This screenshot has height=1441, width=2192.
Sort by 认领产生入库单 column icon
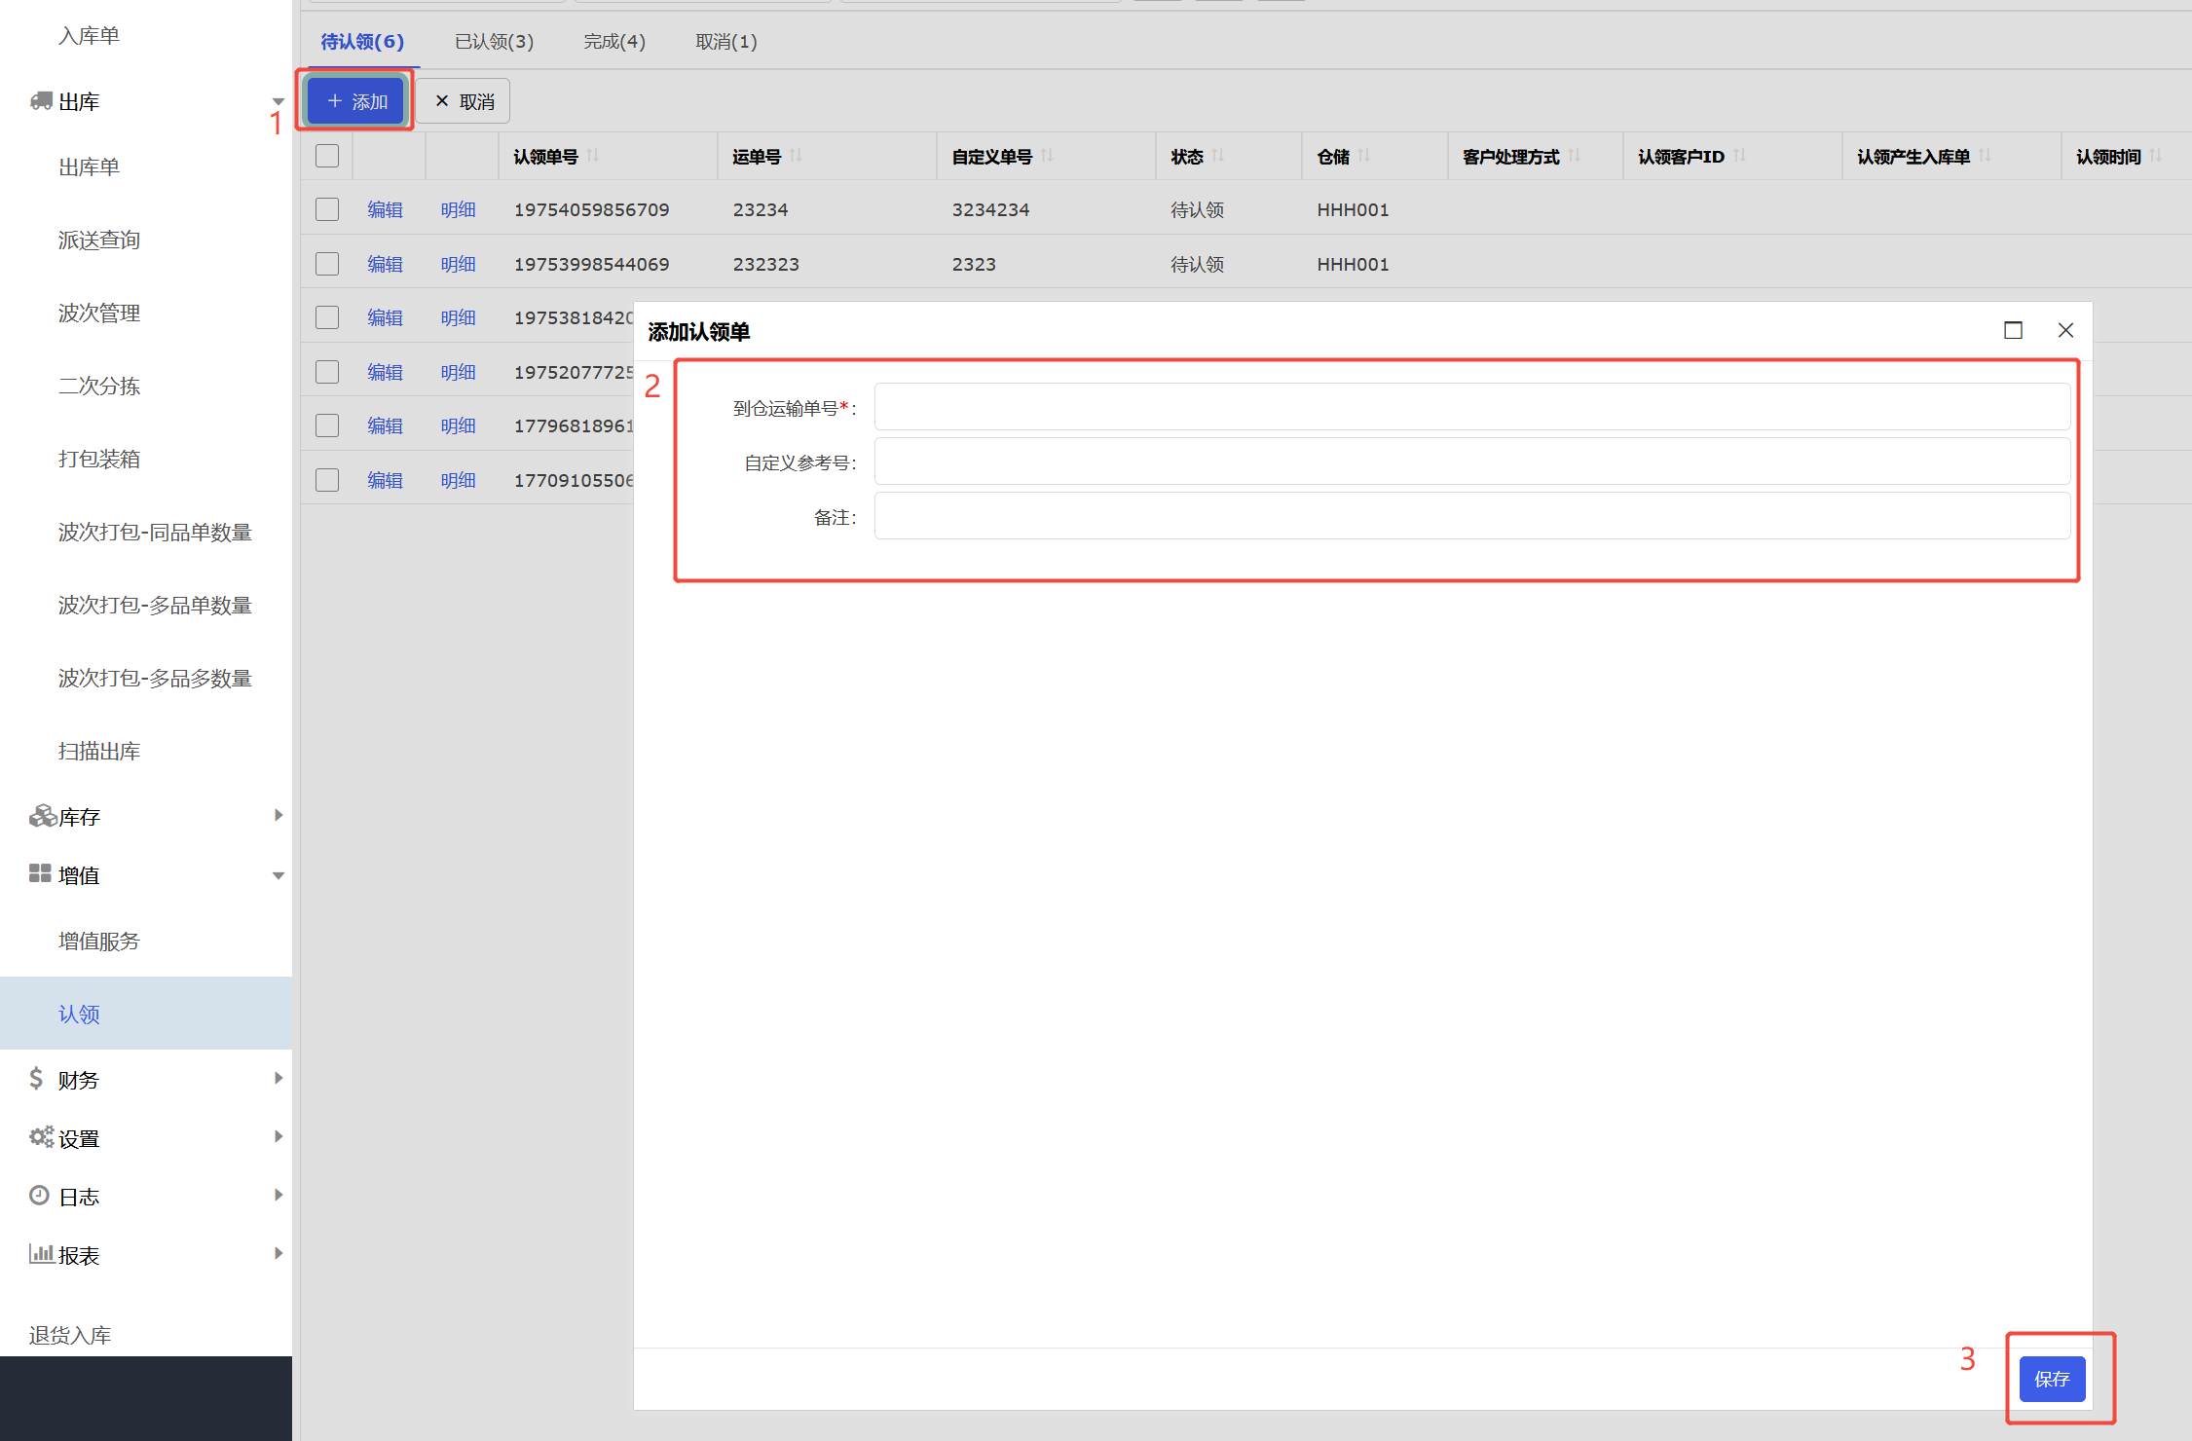click(x=1986, y=156)
